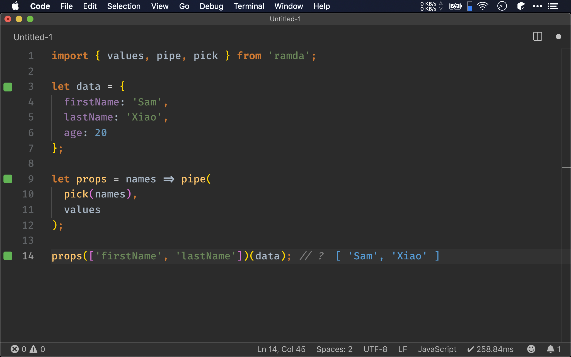
Task: Click the three dots menu bar icon
Action: [537, 6]
